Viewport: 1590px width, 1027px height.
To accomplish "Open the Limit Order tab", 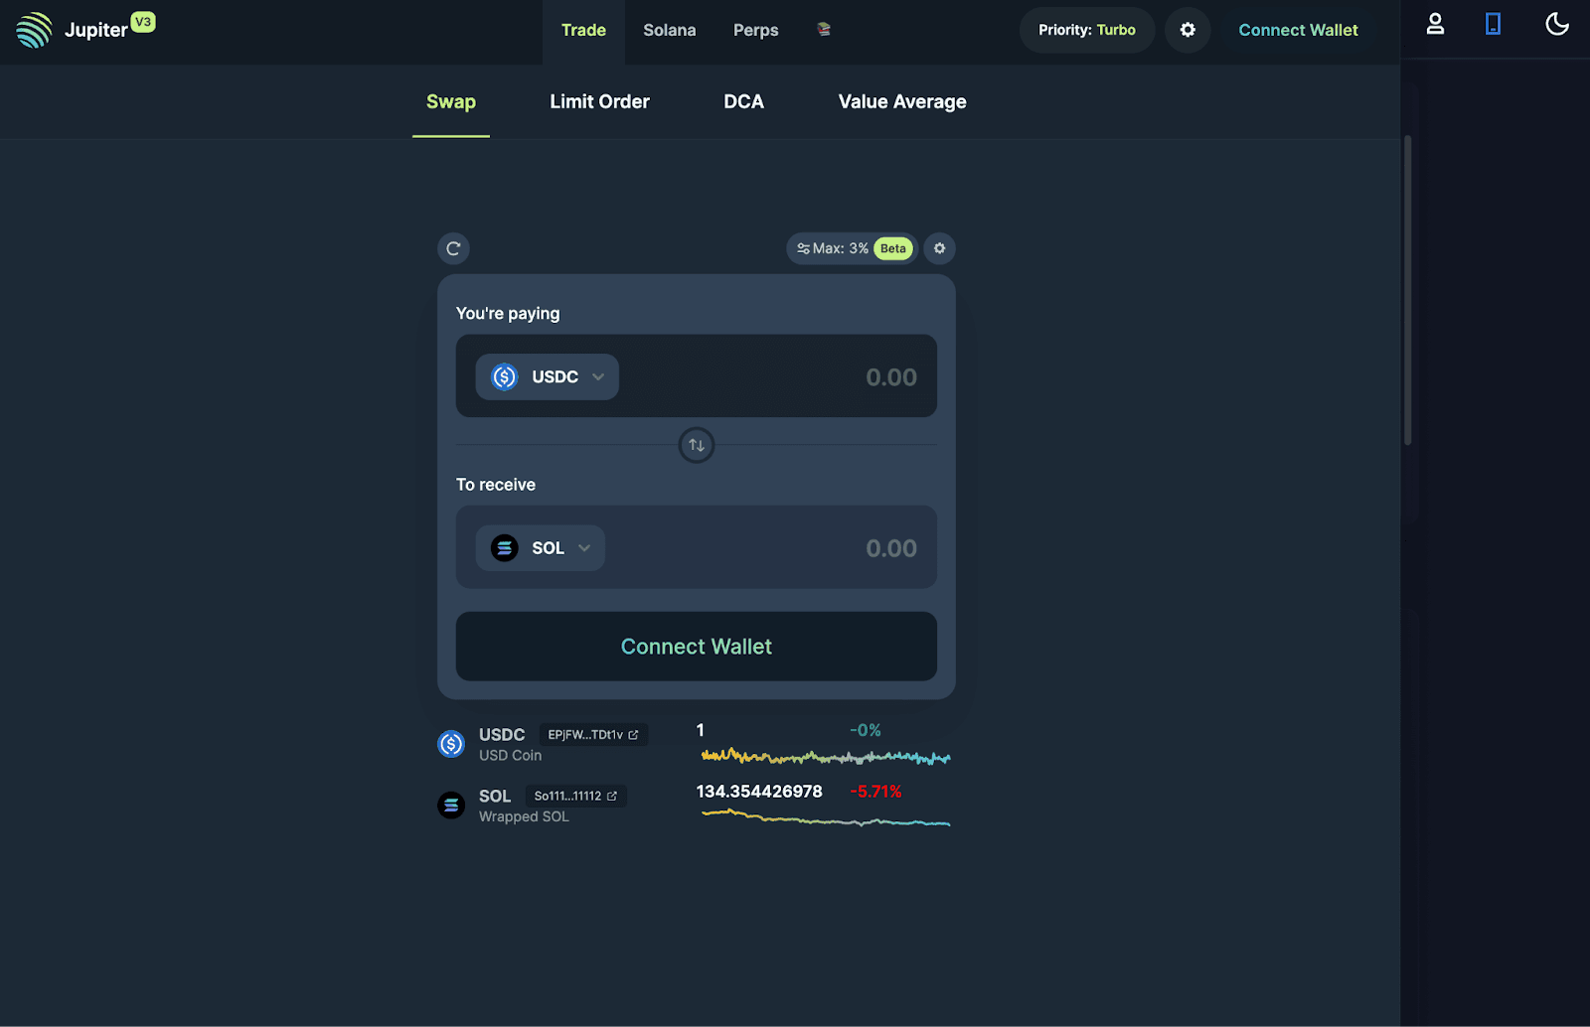I will pyautogui.click(x=599, y=101).
